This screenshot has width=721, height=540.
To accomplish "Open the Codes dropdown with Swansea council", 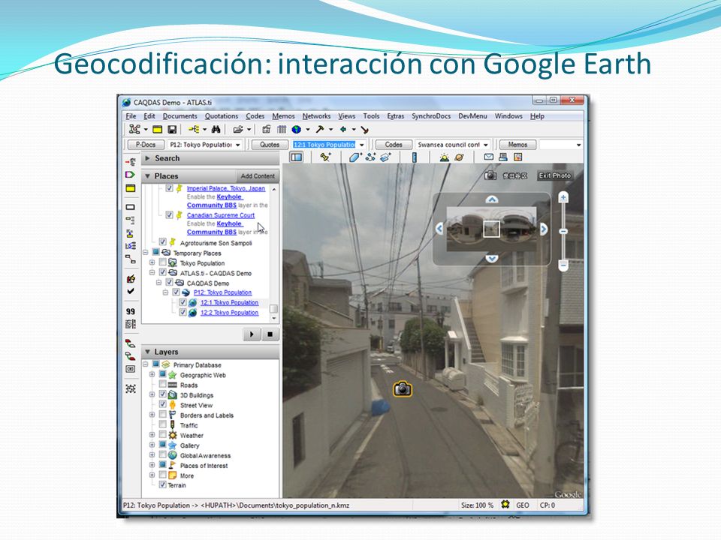I will [x=486, y=145].
